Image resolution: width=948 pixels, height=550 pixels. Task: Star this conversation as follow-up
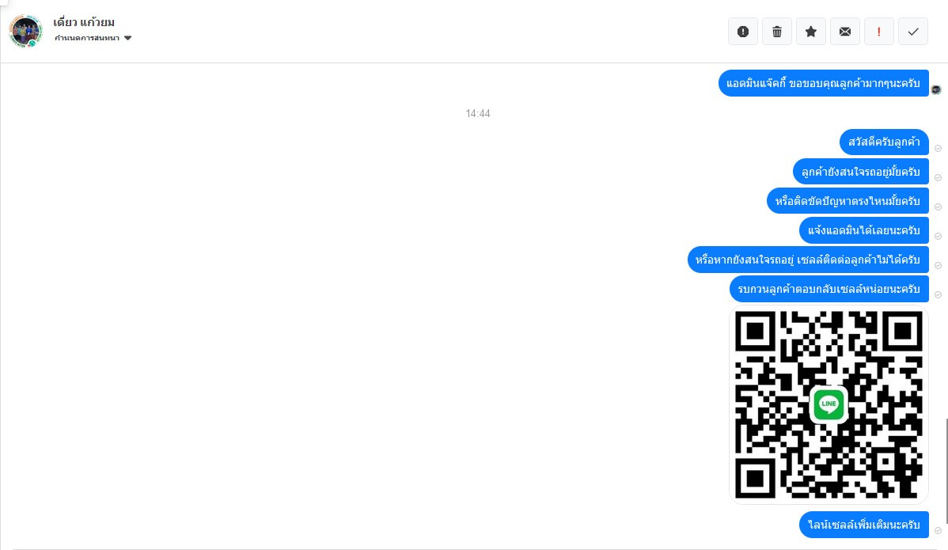[x=811, y=32]
